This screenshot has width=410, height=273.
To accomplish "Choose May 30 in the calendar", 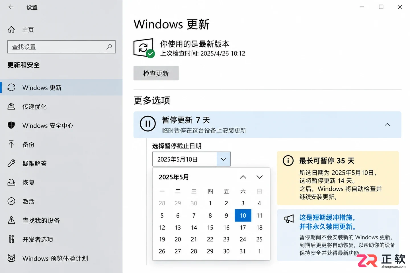I will pos(226,251).
